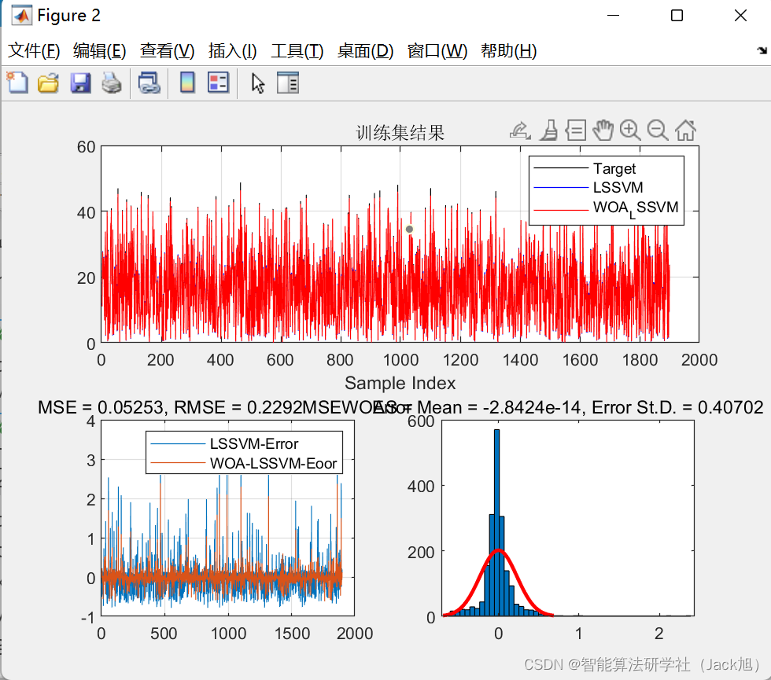Screen dimensions: 771x680
Task: Minimize the Figure 2 window
Action: point(613,15)
